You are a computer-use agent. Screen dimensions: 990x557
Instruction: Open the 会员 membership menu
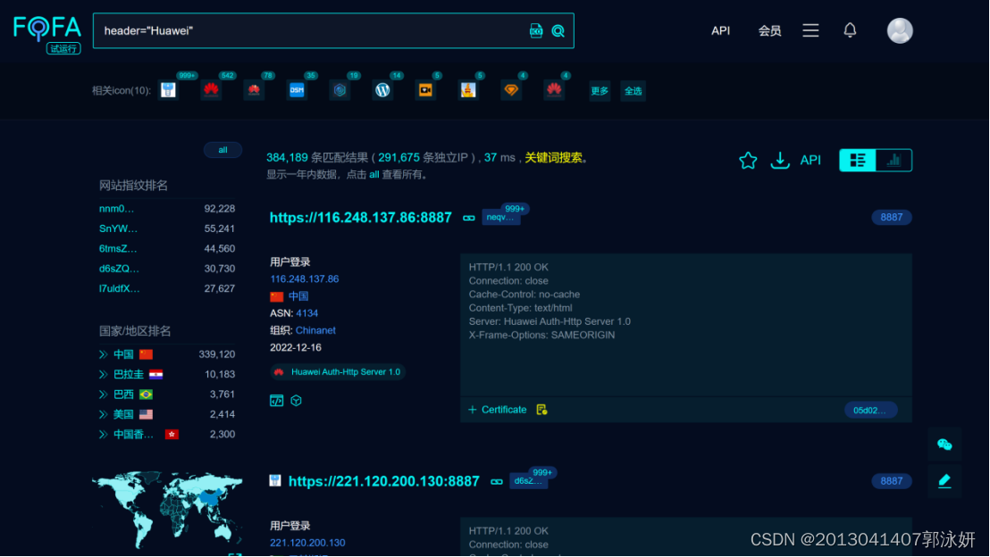[x=769, y=31]
